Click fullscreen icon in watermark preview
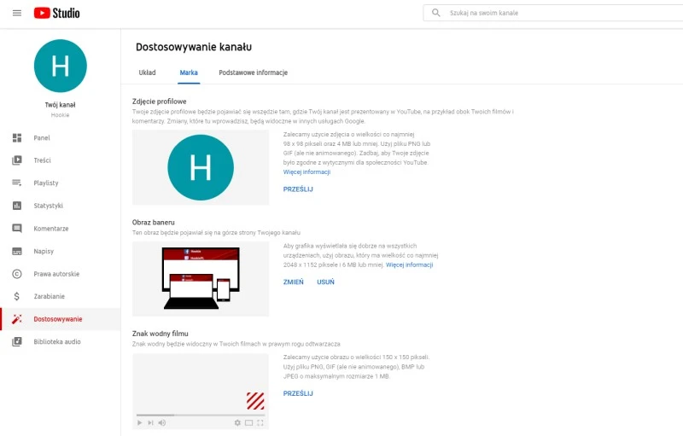Screen dimensions: 683x436 (260, 422)
